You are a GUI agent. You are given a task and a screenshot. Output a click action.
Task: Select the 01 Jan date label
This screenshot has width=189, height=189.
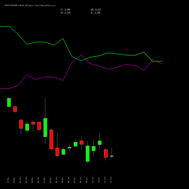tap(50, 180)
